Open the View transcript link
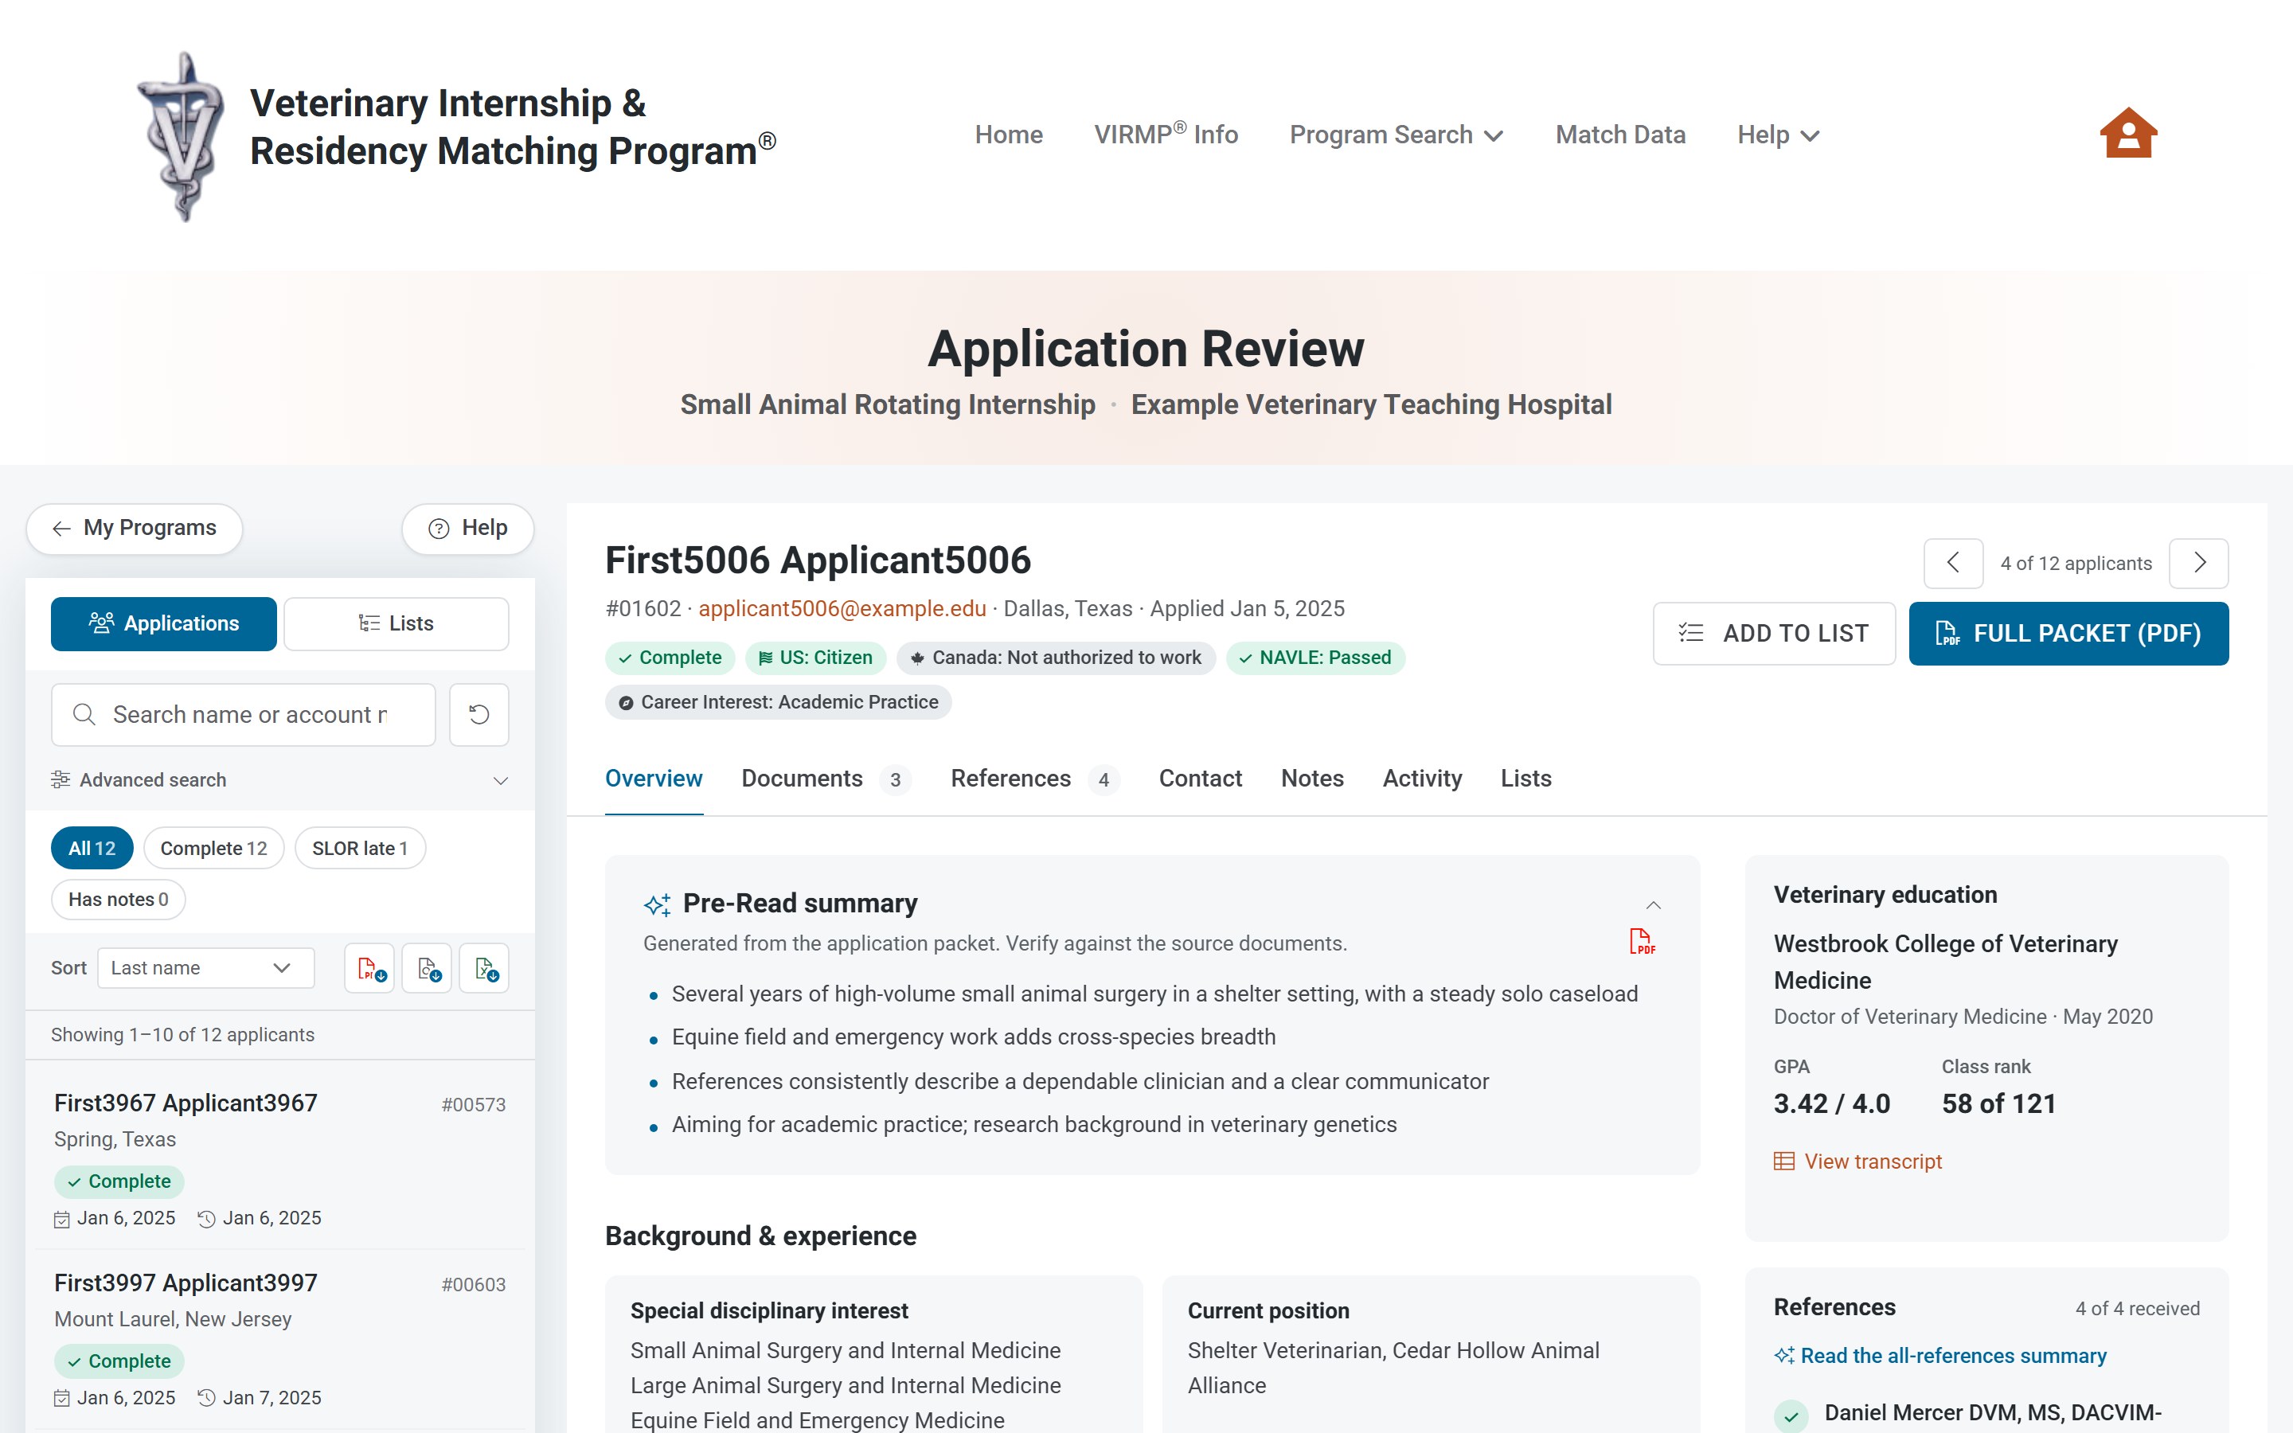 [1857, 1161]
